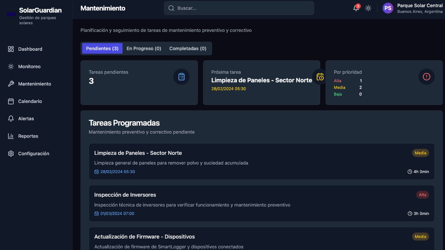Open Dashboard grid icon in sidebar
The height and width of the screenshot is (250, 445).
click(11, 49)
